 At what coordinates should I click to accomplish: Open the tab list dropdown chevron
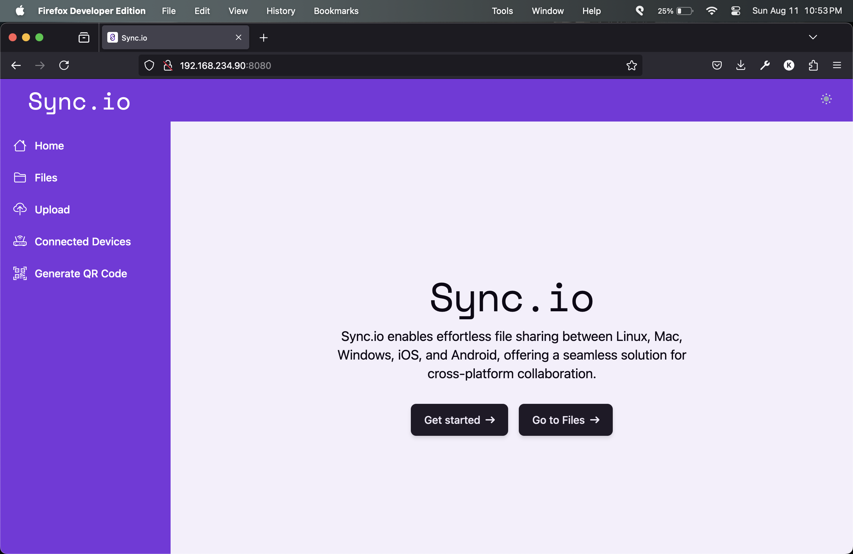[813, 37]
